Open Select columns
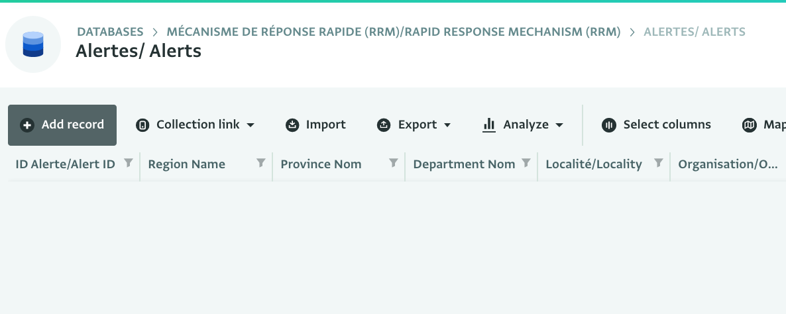This screenshot has height=314, width=786. click(656, 125)
